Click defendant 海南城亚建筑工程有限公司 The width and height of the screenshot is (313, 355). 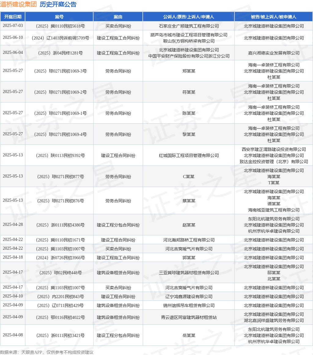click(274, 210)
